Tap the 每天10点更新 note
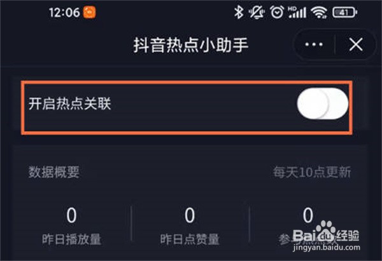The width and height of the screenshot is (382, 261). click(x=312, y=172)
